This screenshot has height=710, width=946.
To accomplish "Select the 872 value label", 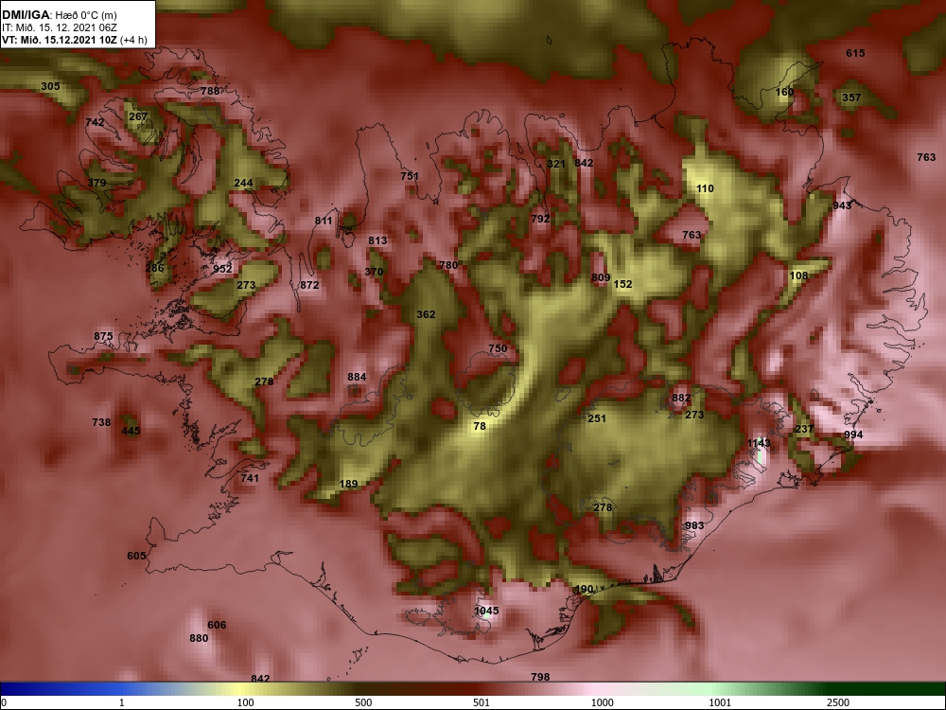I will [x=309, y=285].
